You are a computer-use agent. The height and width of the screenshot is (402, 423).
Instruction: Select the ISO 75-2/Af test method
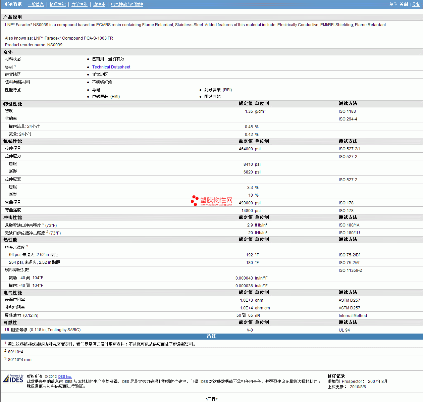[349, 263]
